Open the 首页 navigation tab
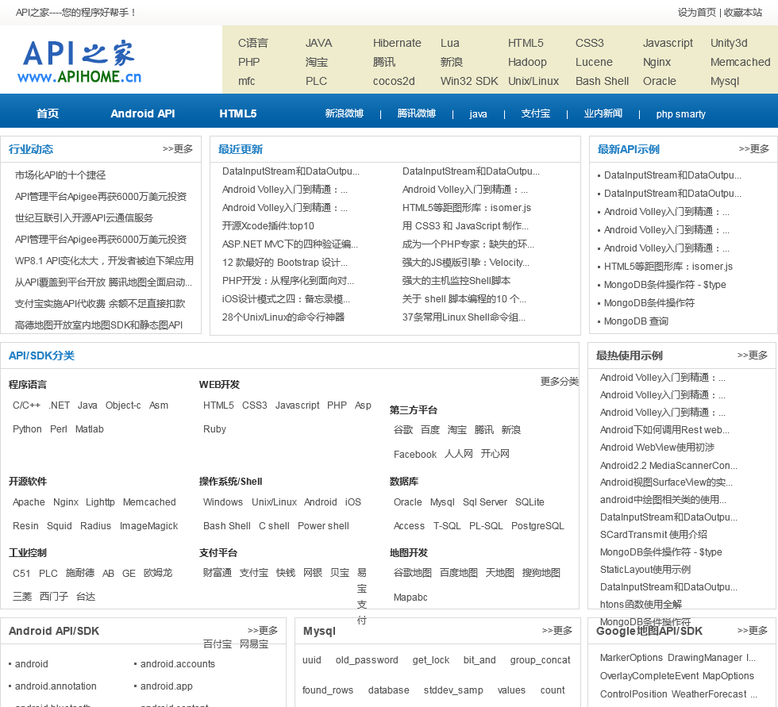The width and height of the screenshot is (778, 707). [48, 113]
